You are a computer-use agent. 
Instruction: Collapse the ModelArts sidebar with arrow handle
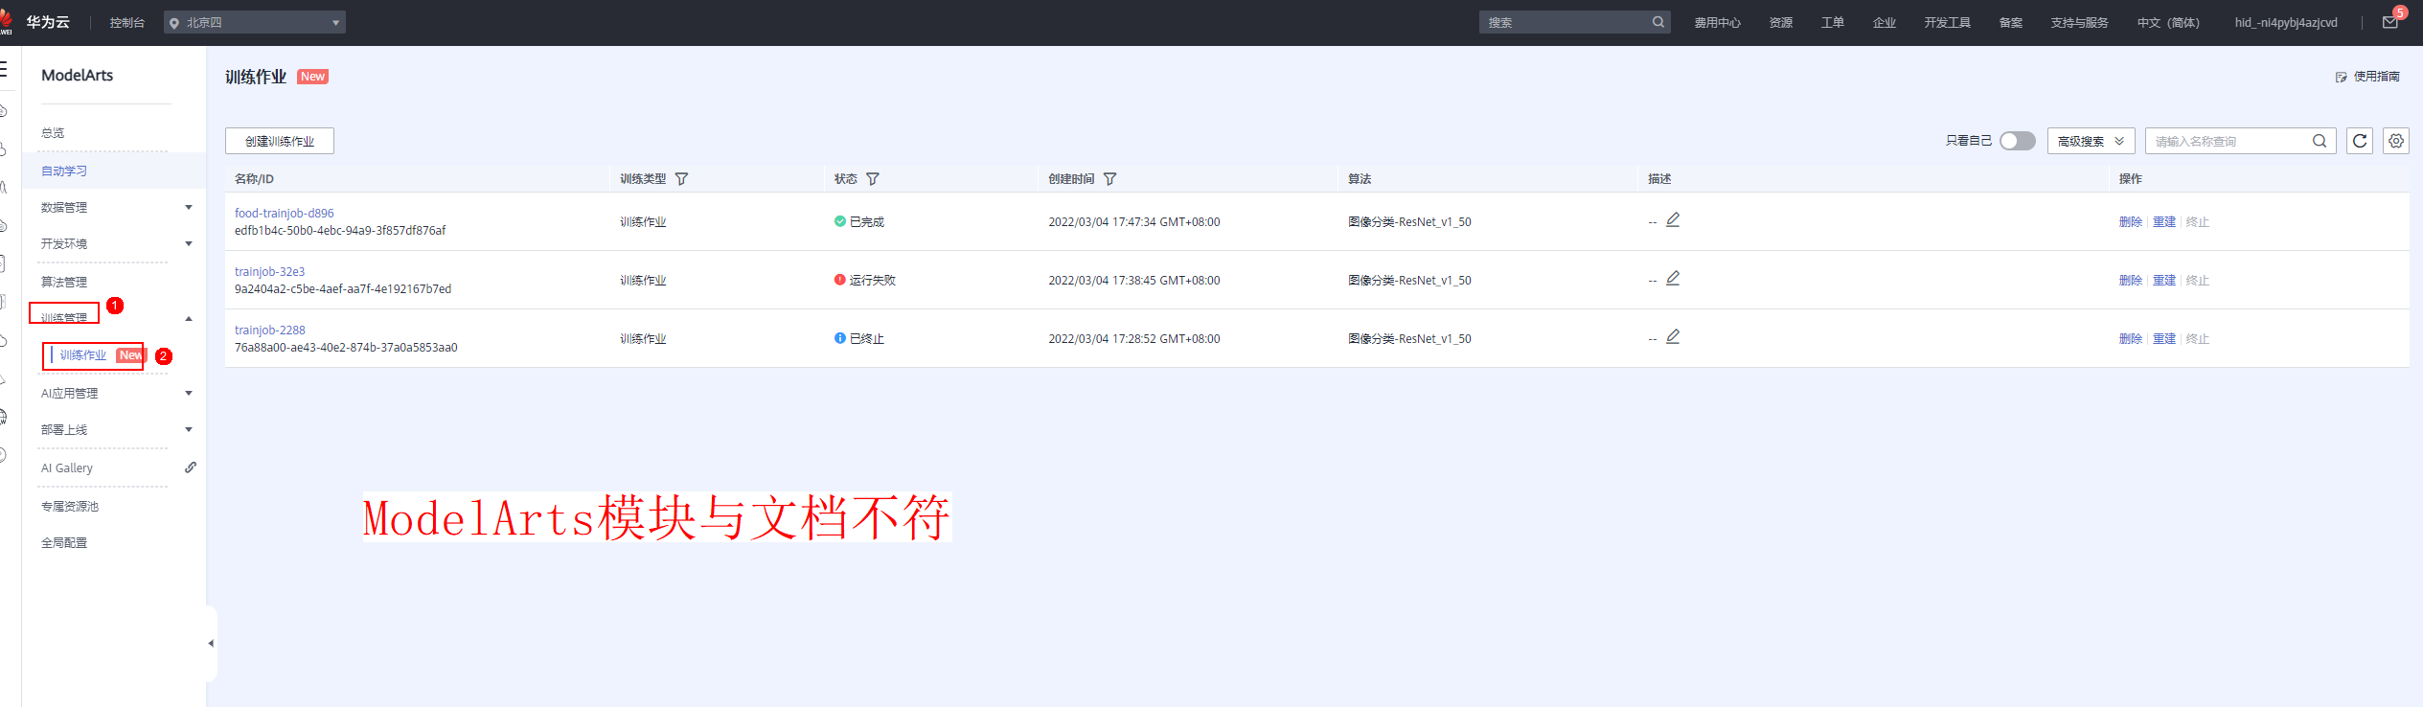pos(211,644)
